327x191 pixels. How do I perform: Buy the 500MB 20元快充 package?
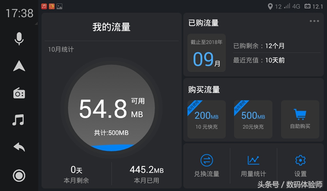253,119
